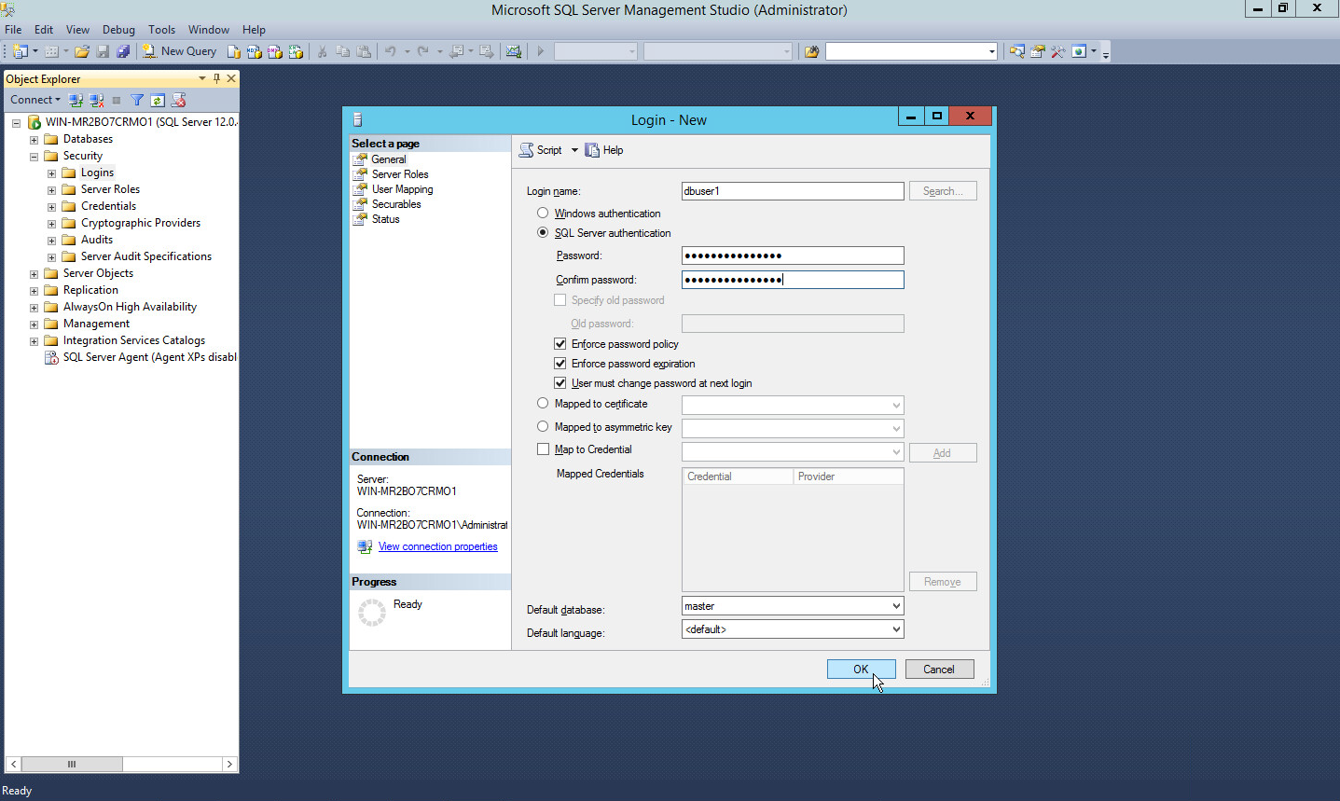The height and width of the screenshot is (801, 1340).
Task: Open the Default database dropdown
Action: [x=895, y=606]
